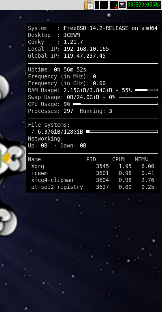Screen dimensions: 162x312
Task: Click the PID column header
Action: (x=91, y=159)
